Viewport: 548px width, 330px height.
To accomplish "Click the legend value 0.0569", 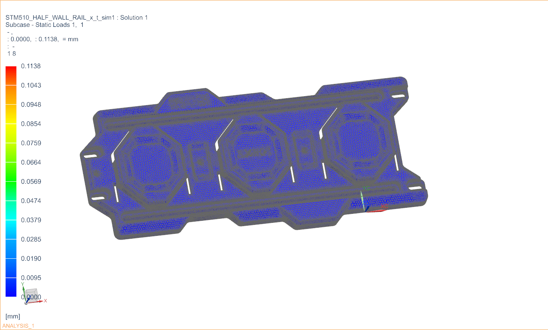I will tap(31, 182).
